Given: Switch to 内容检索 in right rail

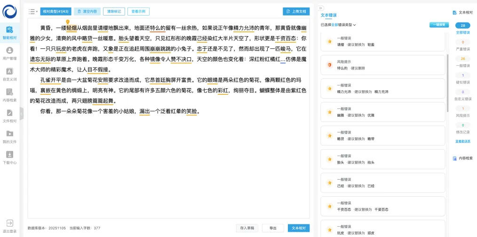Looking at the screenshot, I should pyautogui.click(x=463, y=158).
